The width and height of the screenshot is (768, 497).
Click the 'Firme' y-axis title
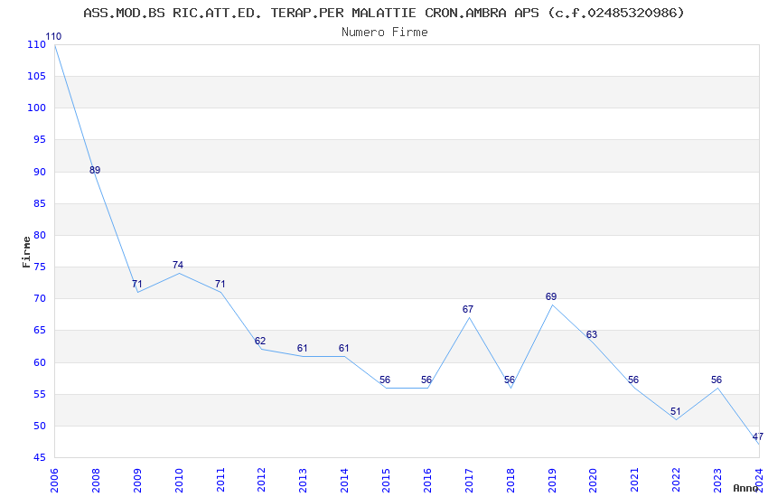tap(26, 251)
